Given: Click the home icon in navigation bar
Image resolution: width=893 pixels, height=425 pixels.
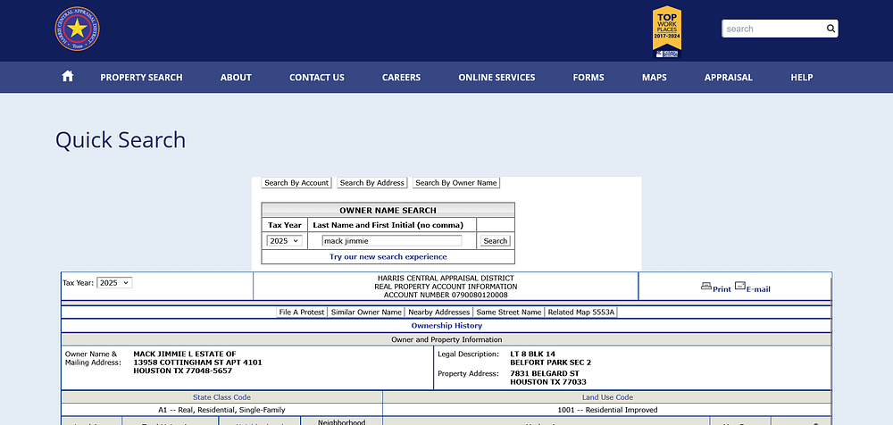Looking at the screenshot, I should (68, 77).
